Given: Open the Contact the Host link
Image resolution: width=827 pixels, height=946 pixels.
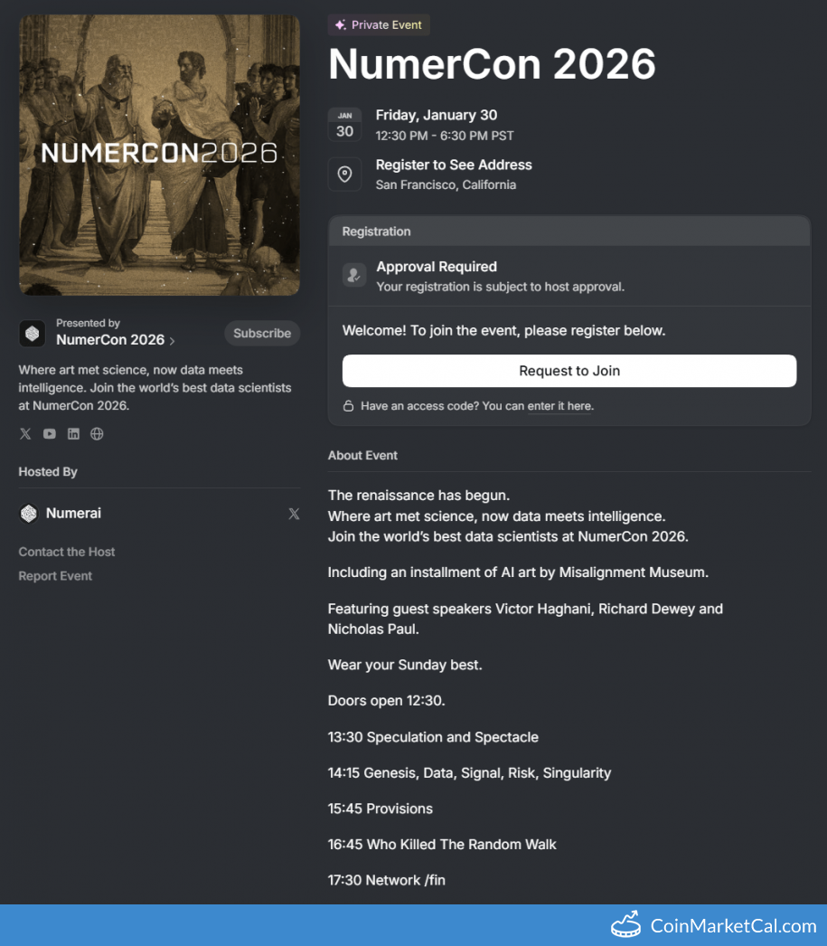Looking at the screenshot, I should [67, 552].
